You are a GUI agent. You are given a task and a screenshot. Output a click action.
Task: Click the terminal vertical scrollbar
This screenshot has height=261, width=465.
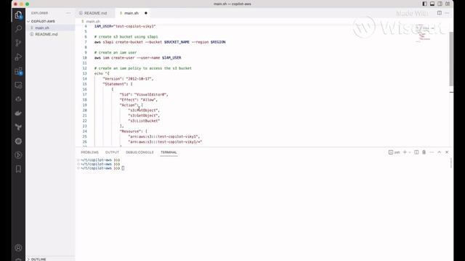(451, 163)
